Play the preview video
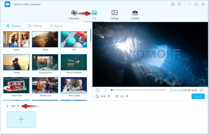The image size is (209, 135). [x=98, y=90]
